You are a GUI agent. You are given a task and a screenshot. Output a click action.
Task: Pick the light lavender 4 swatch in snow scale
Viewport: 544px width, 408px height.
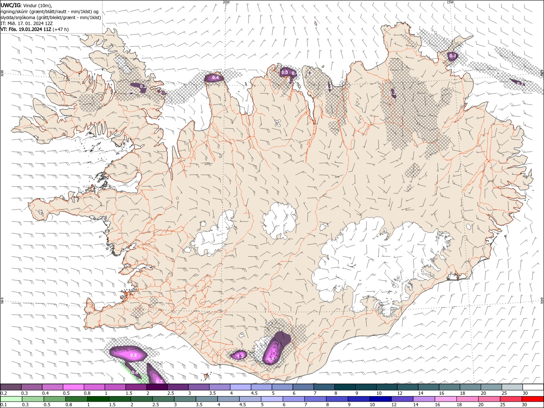[241, 387]
